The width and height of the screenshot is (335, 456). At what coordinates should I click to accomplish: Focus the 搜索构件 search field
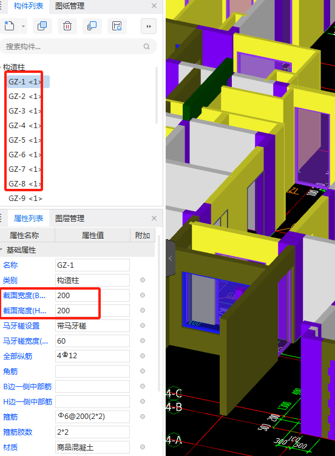[x=78, y=47]
